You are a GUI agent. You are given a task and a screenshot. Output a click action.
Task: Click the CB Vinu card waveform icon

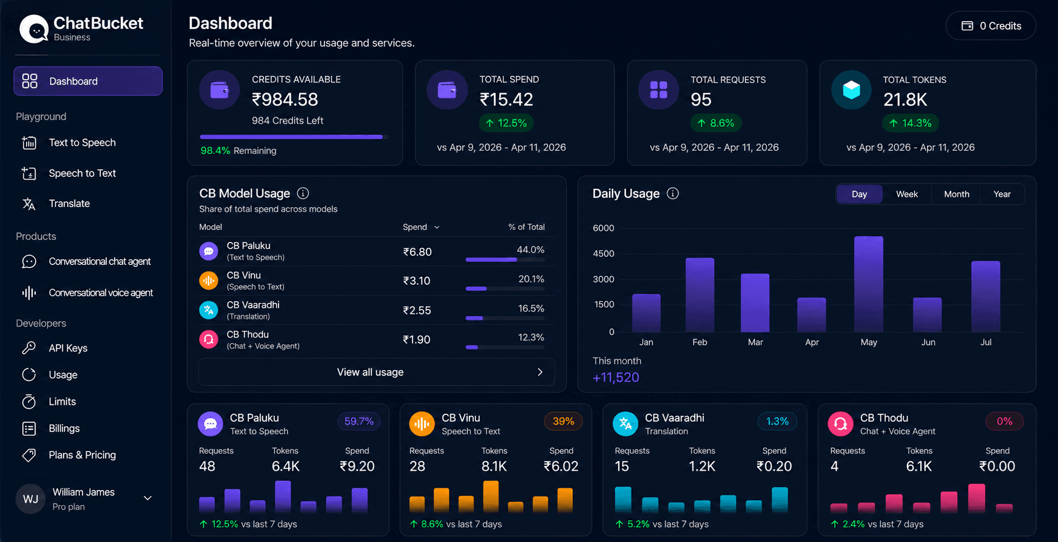pyautogui.click(x=422, y=424)
